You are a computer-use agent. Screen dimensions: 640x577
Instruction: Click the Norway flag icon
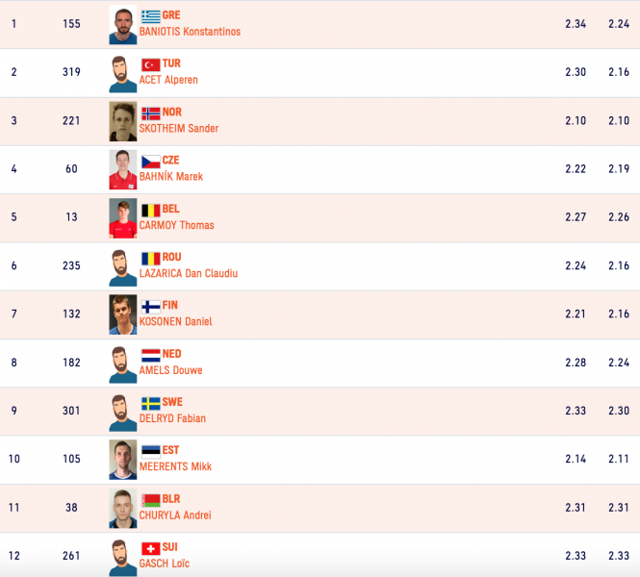150,113
